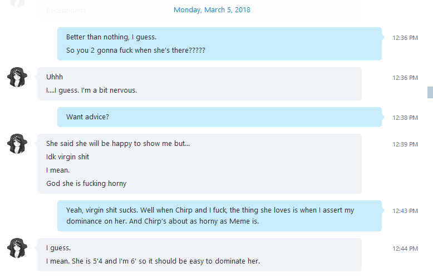Click the 12:39 PM timestamp
The height and width of the screenshot is (278, 433).
[405, 144]
